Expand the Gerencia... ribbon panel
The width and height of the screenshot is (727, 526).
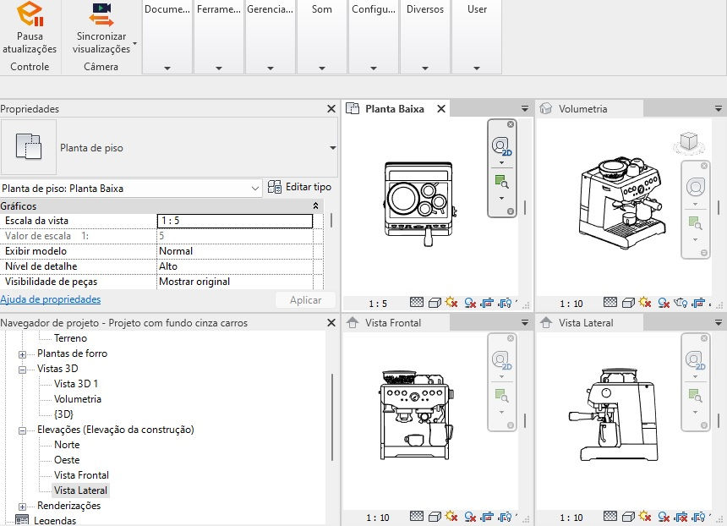pos(270,68)
